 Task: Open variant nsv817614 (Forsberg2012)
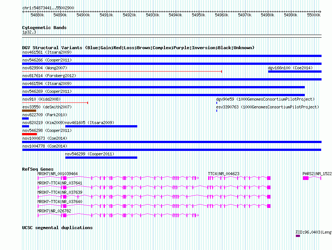tap(172, 79)
